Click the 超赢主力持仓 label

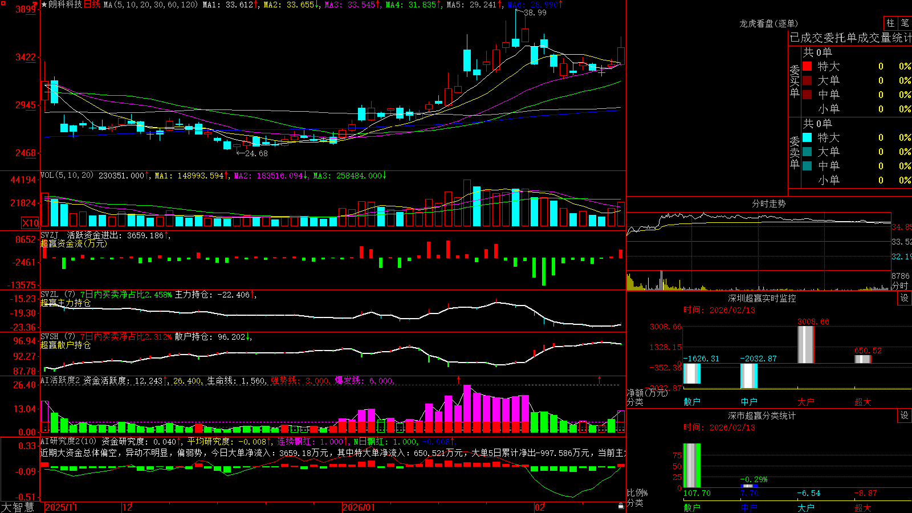(66, 303)
